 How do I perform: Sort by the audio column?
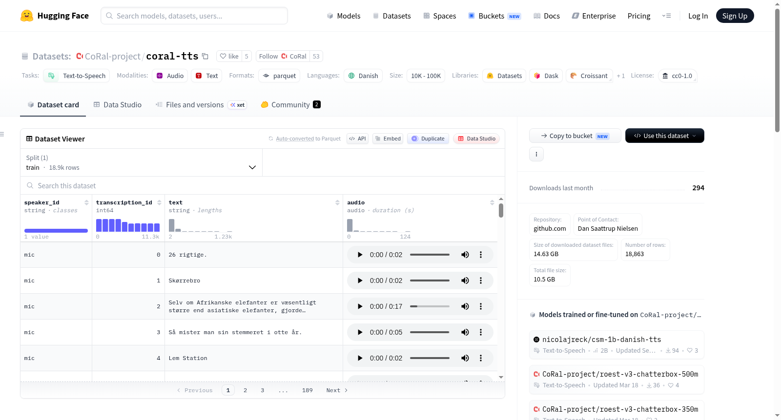click(x=492, y=202)
